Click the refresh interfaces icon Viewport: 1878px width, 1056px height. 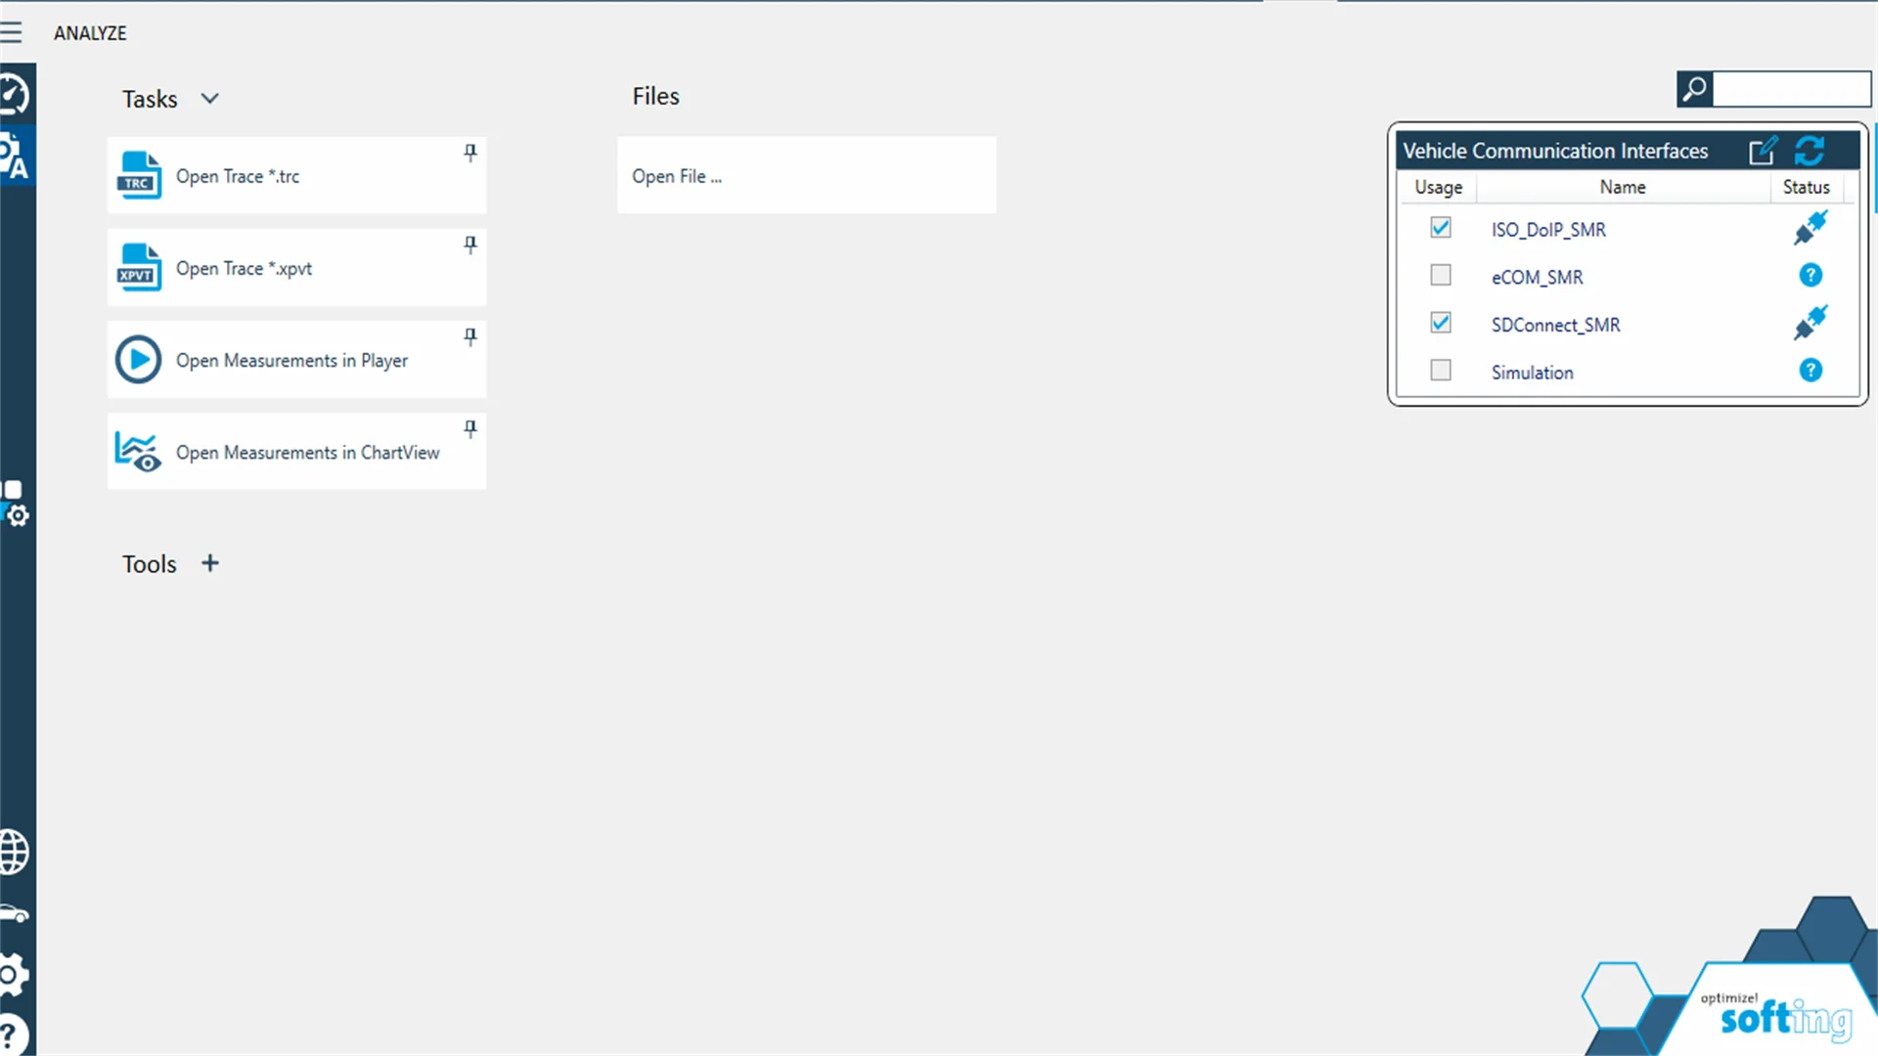(x=1810, y=151)
